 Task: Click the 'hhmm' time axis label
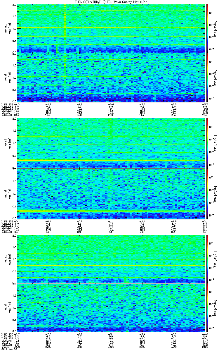[4, 347]
